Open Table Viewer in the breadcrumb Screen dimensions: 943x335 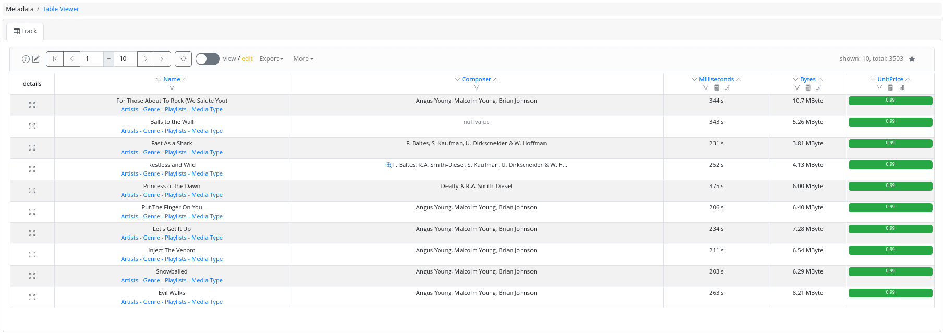click(61, 9)
